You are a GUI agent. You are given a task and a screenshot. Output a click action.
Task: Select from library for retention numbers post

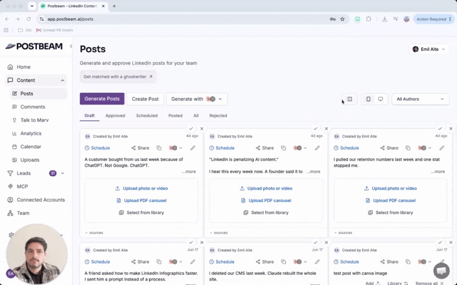(x=390, y=213)
